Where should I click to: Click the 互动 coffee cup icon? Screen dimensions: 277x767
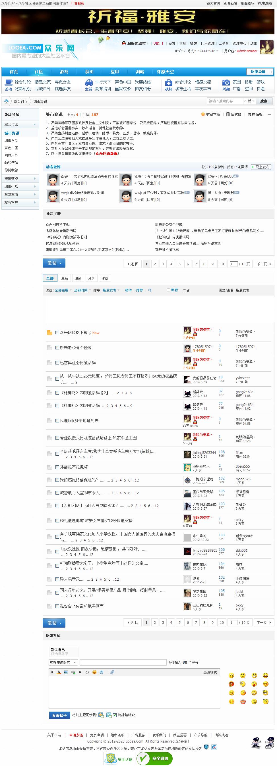tap(9, 82)
